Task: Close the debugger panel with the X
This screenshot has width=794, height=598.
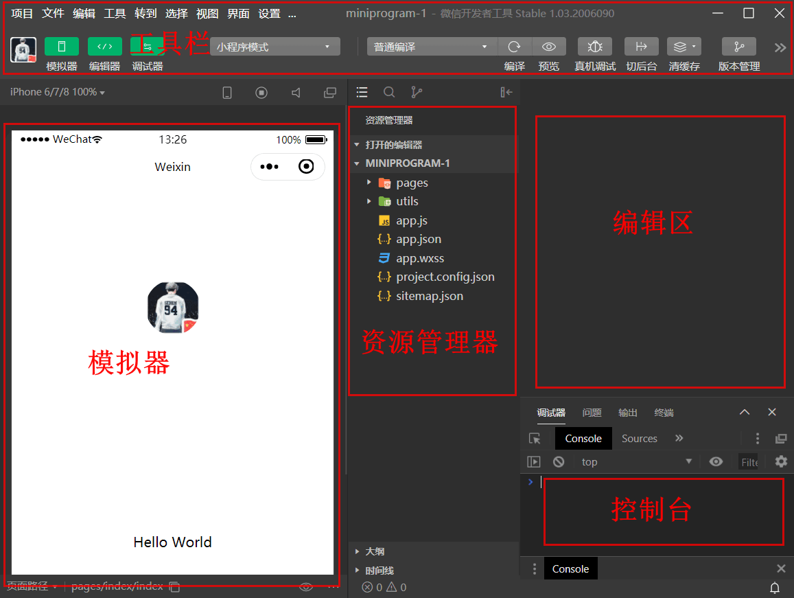Action: click(x=772, y=412)
